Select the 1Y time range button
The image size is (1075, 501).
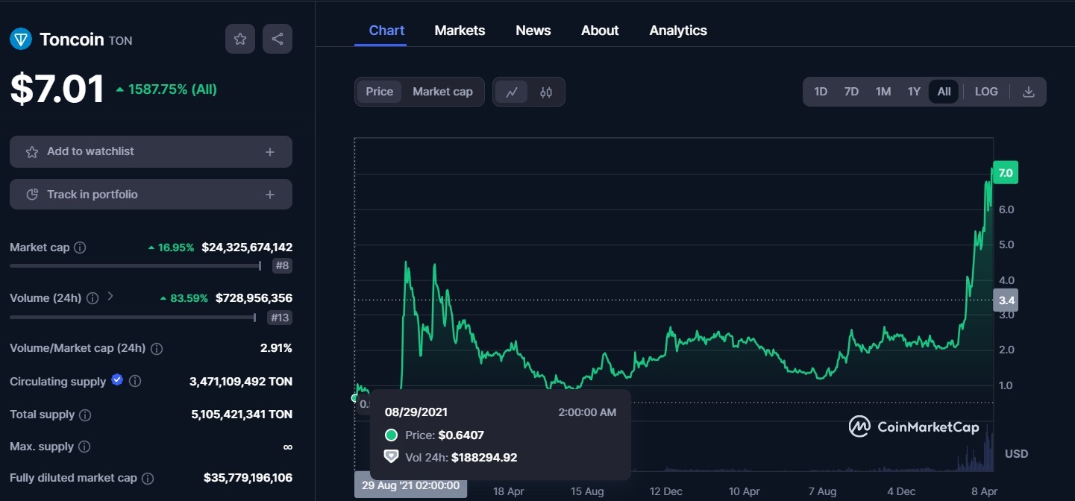coord(914,92)
